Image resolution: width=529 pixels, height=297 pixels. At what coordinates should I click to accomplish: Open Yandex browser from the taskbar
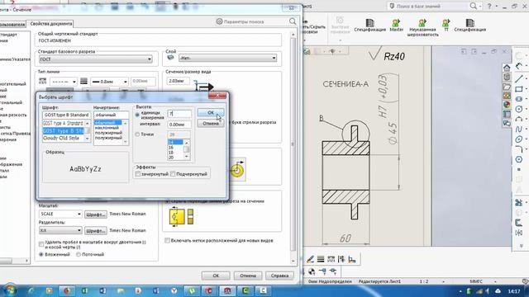174,290
